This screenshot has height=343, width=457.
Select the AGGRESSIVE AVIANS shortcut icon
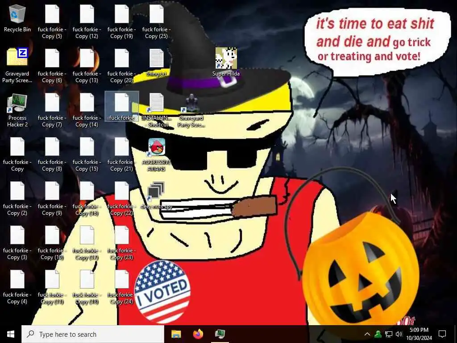pyautogui.click(x=157, y=155)
